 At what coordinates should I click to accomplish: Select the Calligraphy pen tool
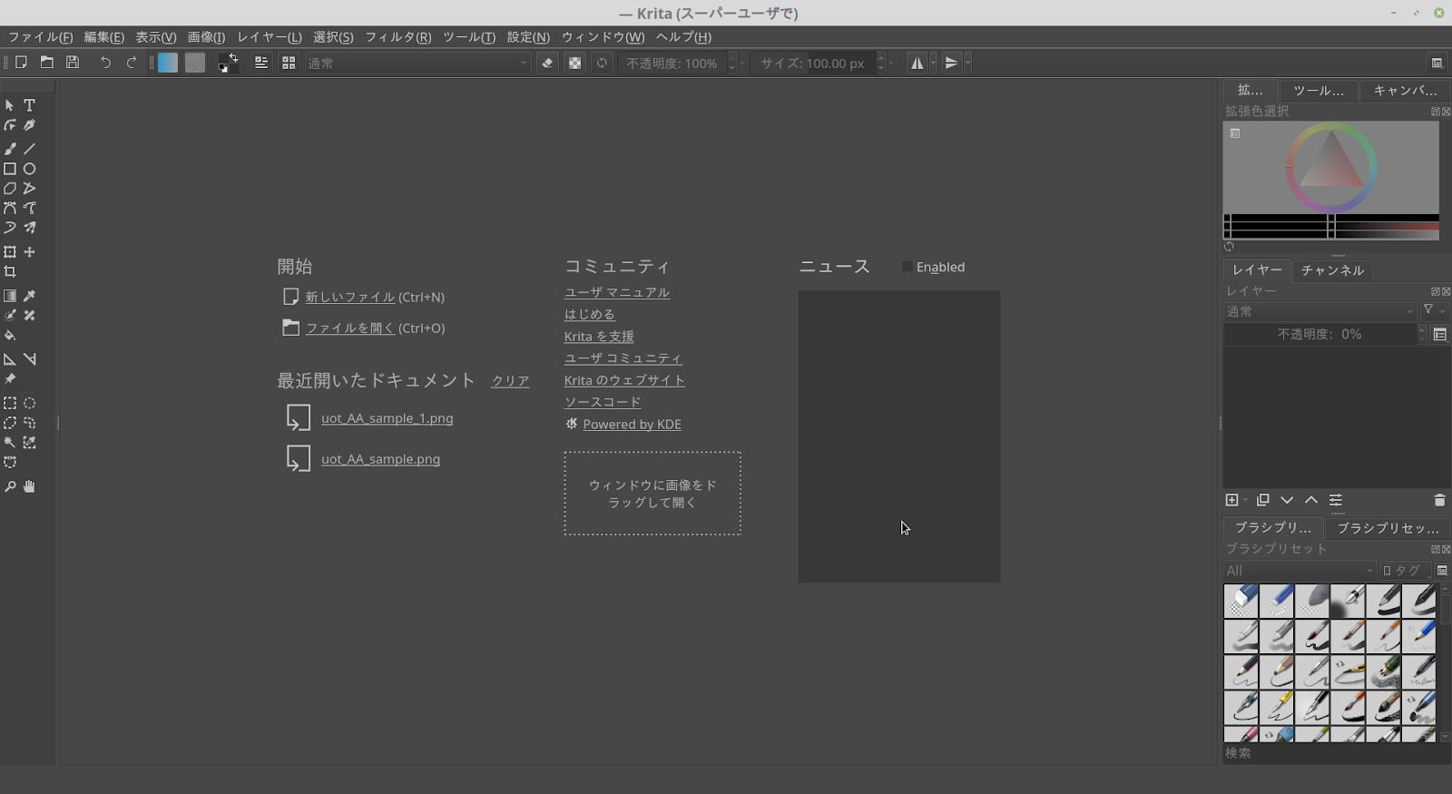click(x=29, y=125)
